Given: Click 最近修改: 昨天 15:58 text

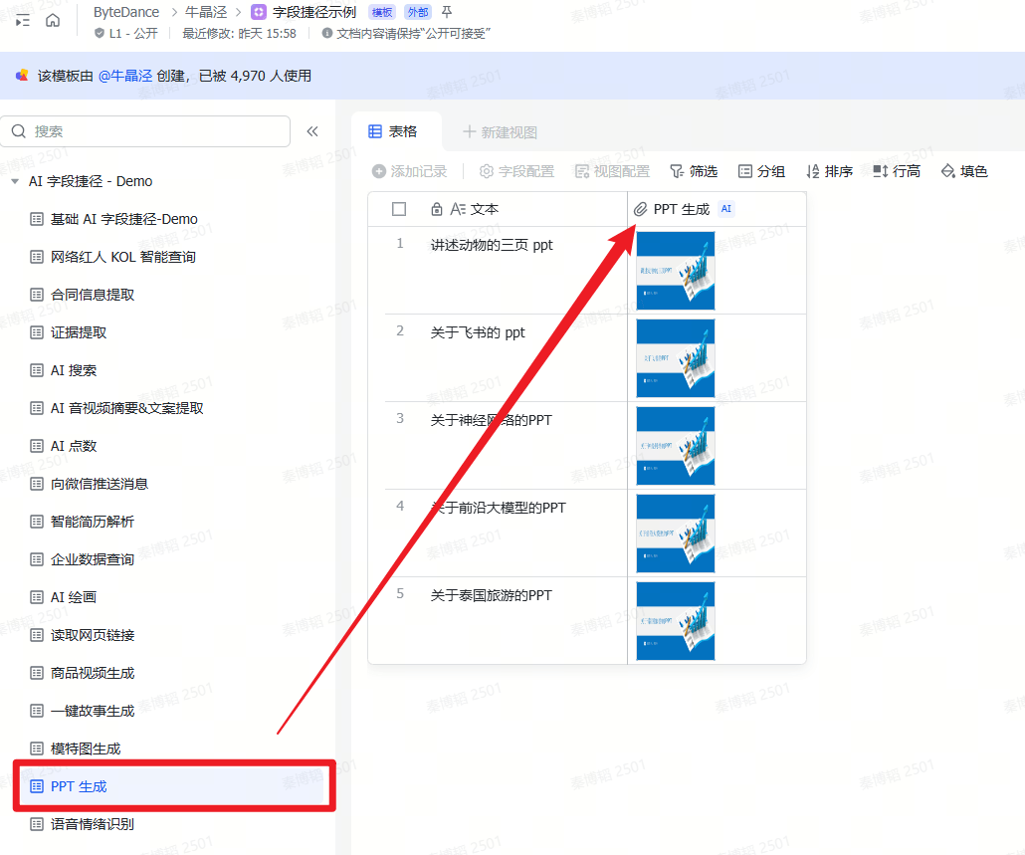Looking at the screenshot, I should coord(239,33).
